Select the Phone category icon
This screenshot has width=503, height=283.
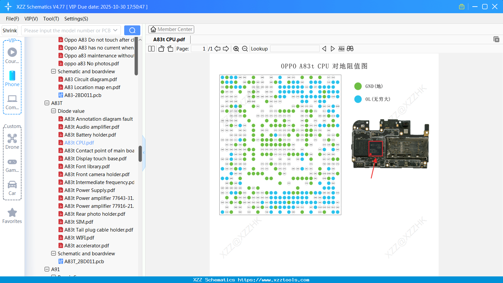(12, 79)
